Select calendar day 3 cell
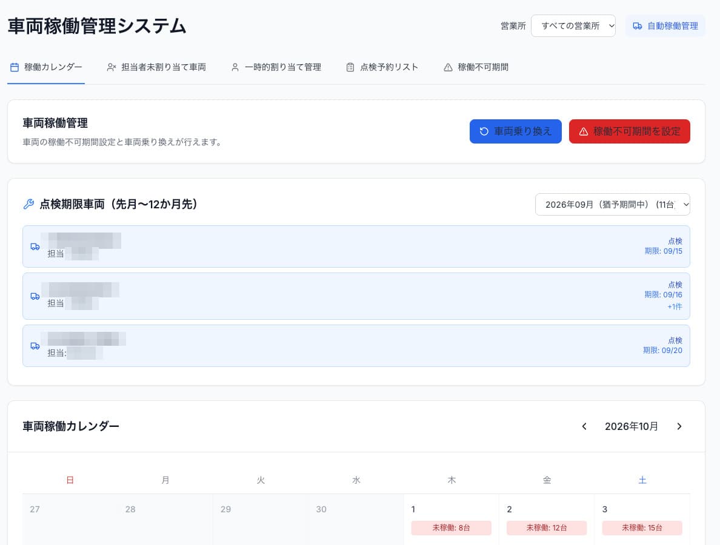 click(x=642, y=520)
